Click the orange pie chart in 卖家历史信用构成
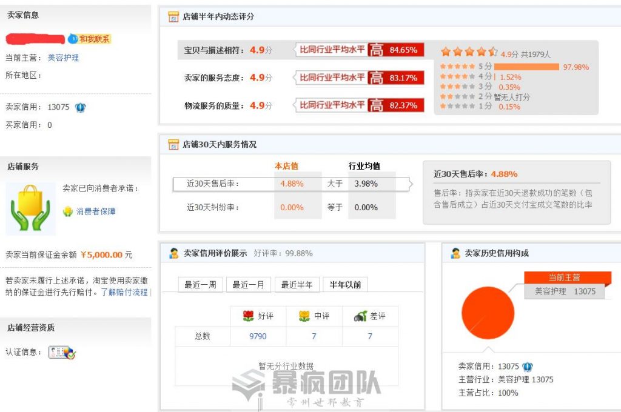The image size is (621, 412). click(488, 313)
